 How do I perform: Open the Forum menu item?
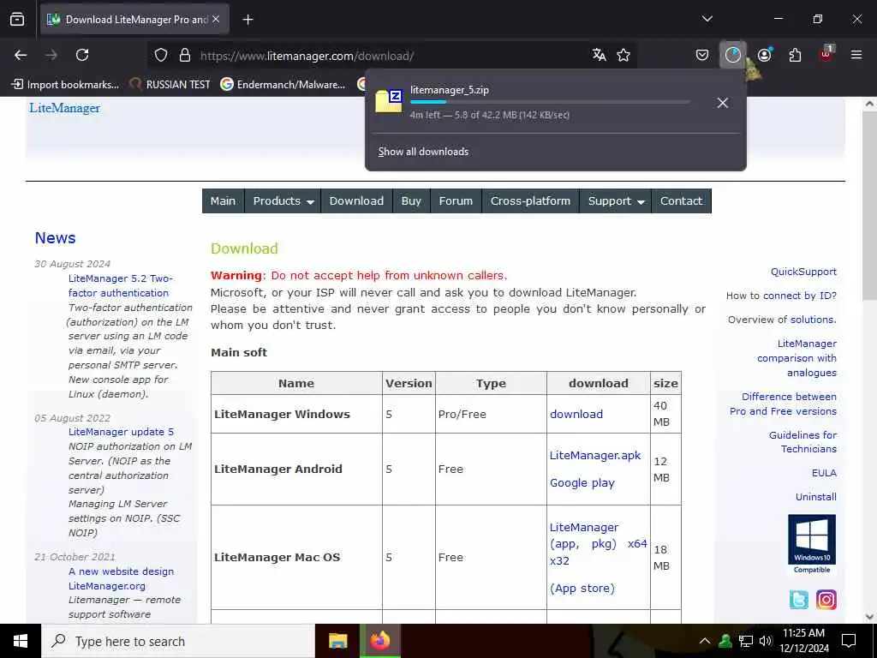click(456, 200)
